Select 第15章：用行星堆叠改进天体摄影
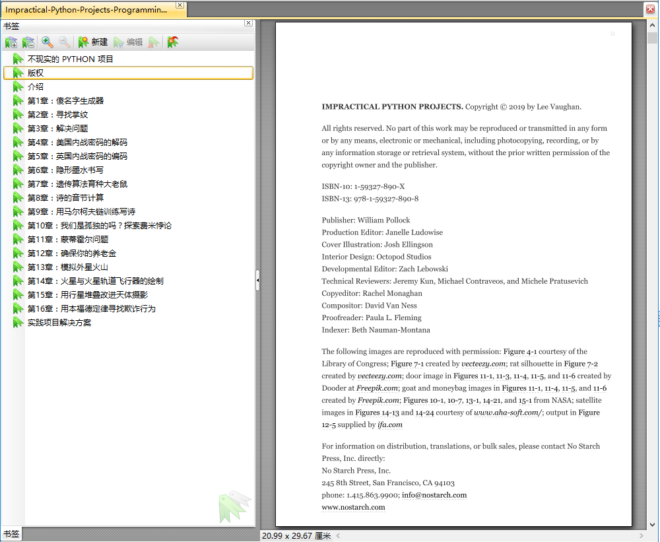This screenshot has width=660, height=542. point(88,295)
